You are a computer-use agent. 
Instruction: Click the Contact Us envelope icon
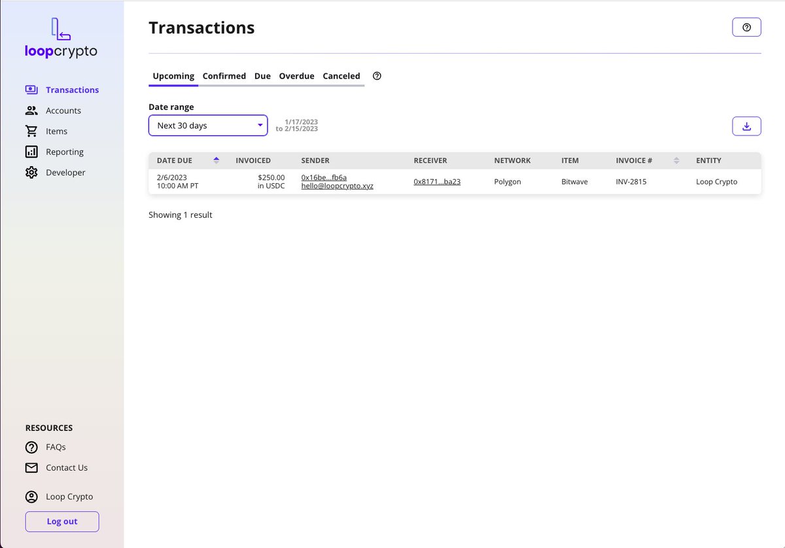(31, 468)
